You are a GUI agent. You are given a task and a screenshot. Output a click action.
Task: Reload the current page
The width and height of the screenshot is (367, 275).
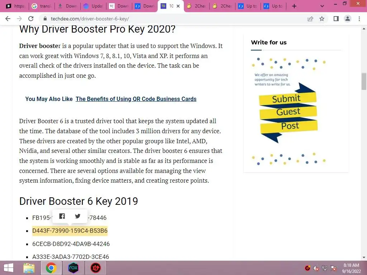(x=31, y=19)
